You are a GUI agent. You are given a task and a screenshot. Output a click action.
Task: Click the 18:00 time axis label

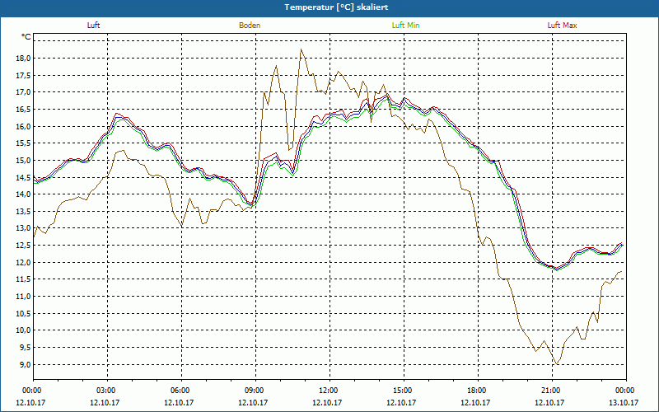476,391
